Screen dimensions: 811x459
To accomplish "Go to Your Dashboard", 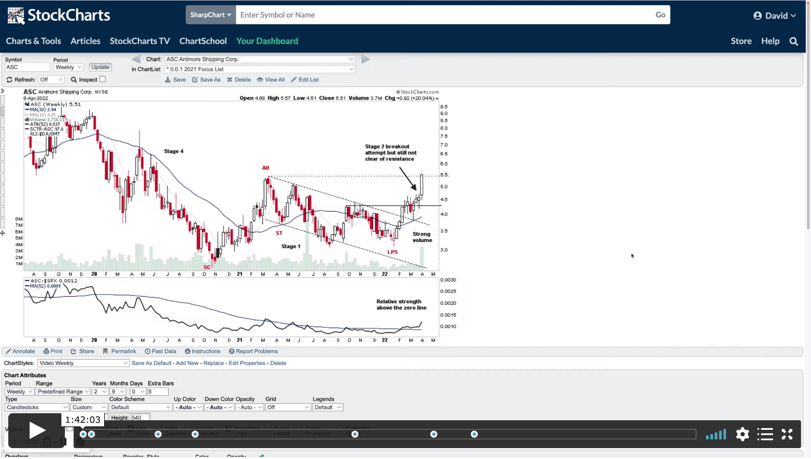I will (267, 41).
